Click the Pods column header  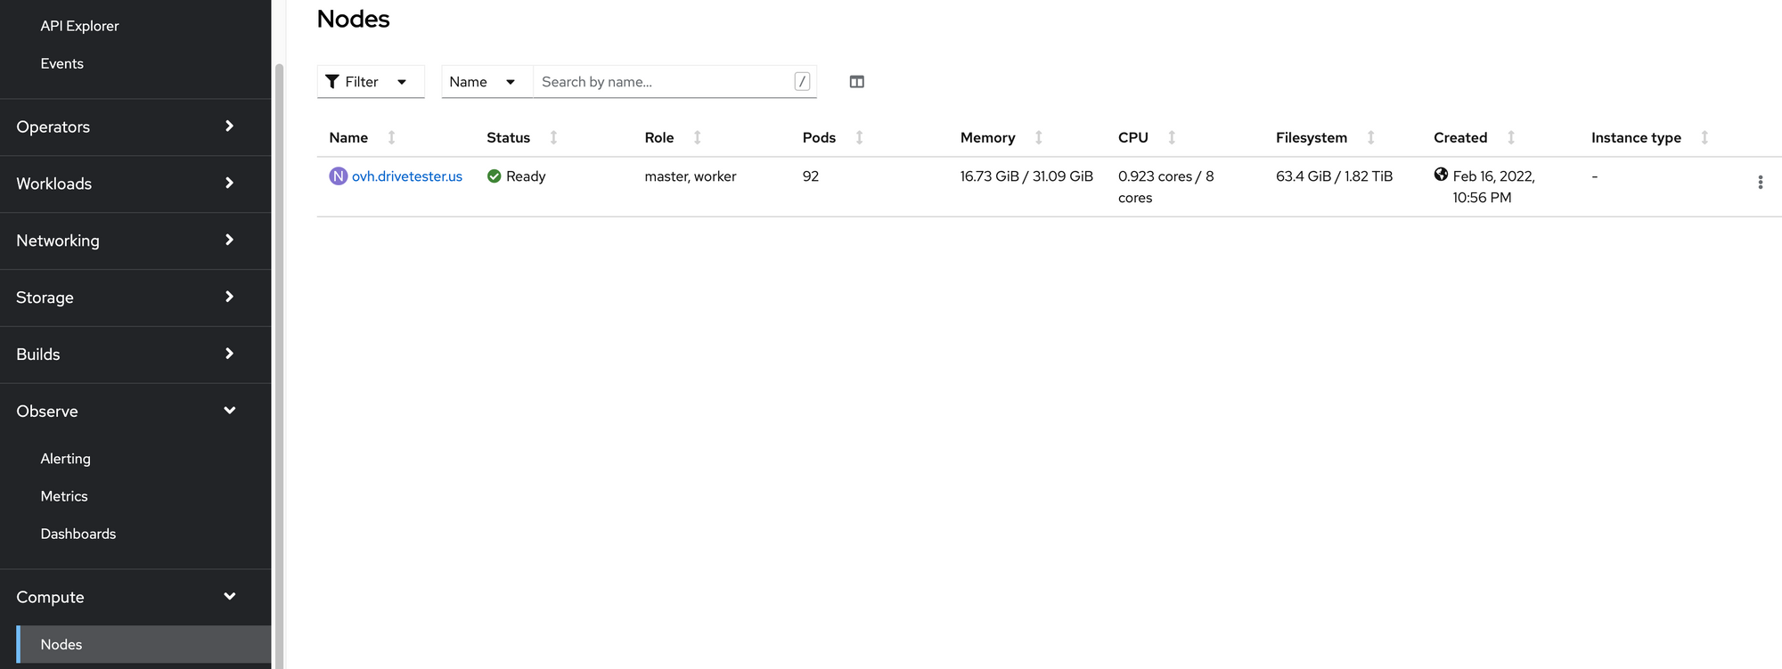pos(819,137)
